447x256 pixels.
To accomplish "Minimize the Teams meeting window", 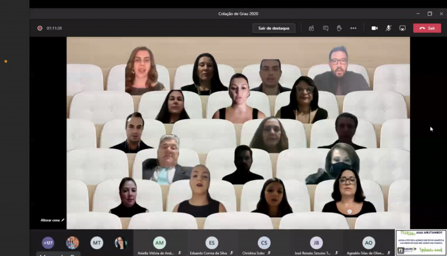I will coord(418,13).
